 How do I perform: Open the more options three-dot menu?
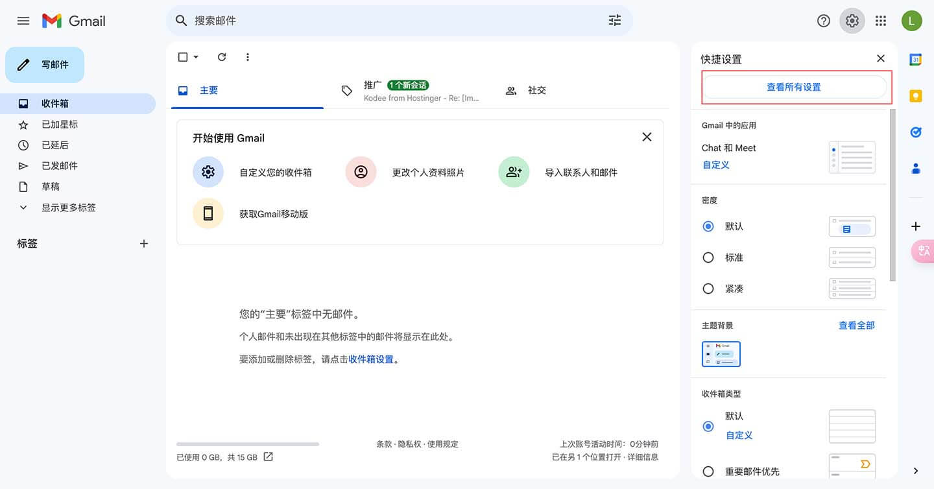[247, 57]
